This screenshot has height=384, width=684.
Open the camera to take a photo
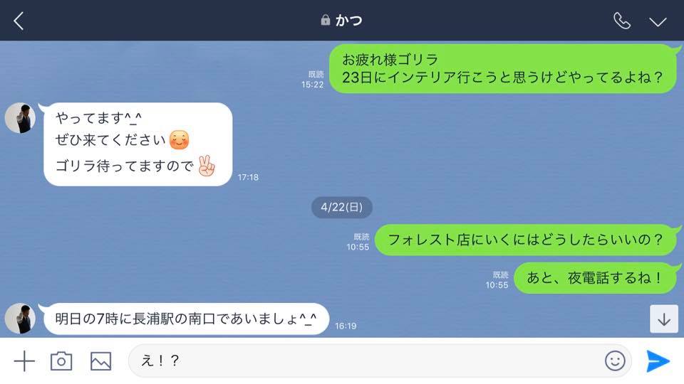click(x=61, y=361)
